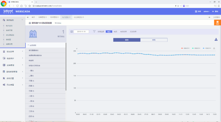Click browser undo-close-tab icon

click(26, 6)
